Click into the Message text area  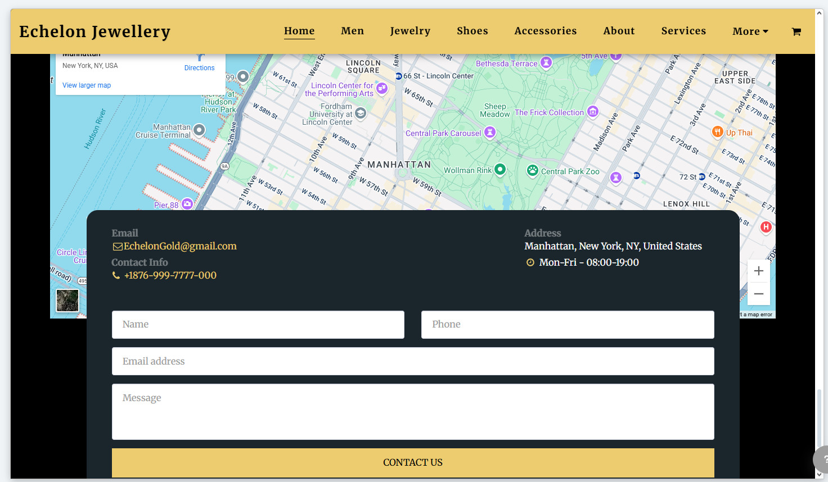tap(413, 412)
